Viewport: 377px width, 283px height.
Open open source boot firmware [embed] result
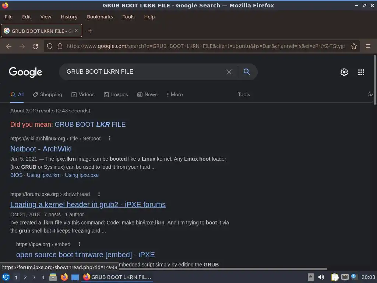85,255
